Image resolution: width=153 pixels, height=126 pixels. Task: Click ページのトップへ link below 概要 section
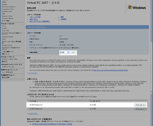tap(33, 73)
